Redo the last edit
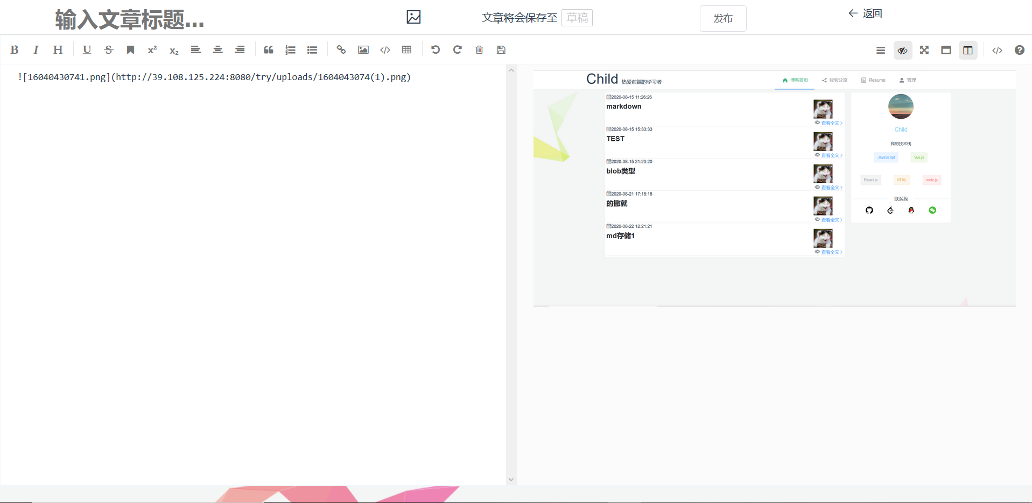 (458, 50)
